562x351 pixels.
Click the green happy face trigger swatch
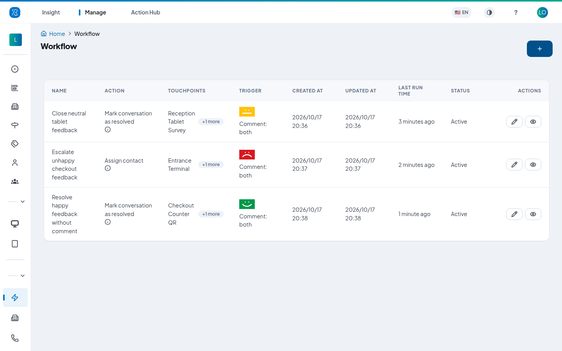click(x=247, y=204)
